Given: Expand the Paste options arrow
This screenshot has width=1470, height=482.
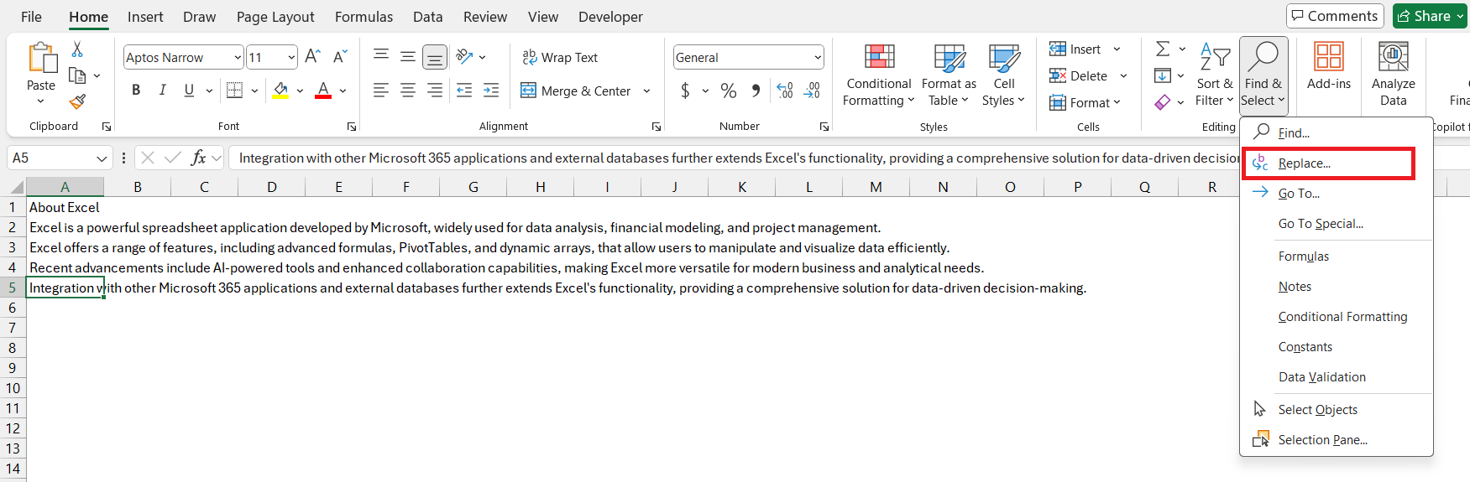Looking at the screenshot, I should coord(40,101).
